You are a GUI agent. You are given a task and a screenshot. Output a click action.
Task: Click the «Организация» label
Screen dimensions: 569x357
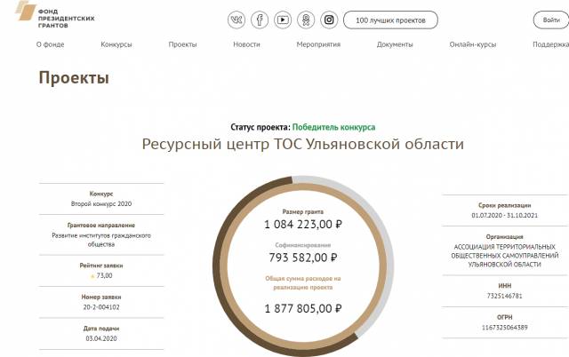[x=504, y=237]
